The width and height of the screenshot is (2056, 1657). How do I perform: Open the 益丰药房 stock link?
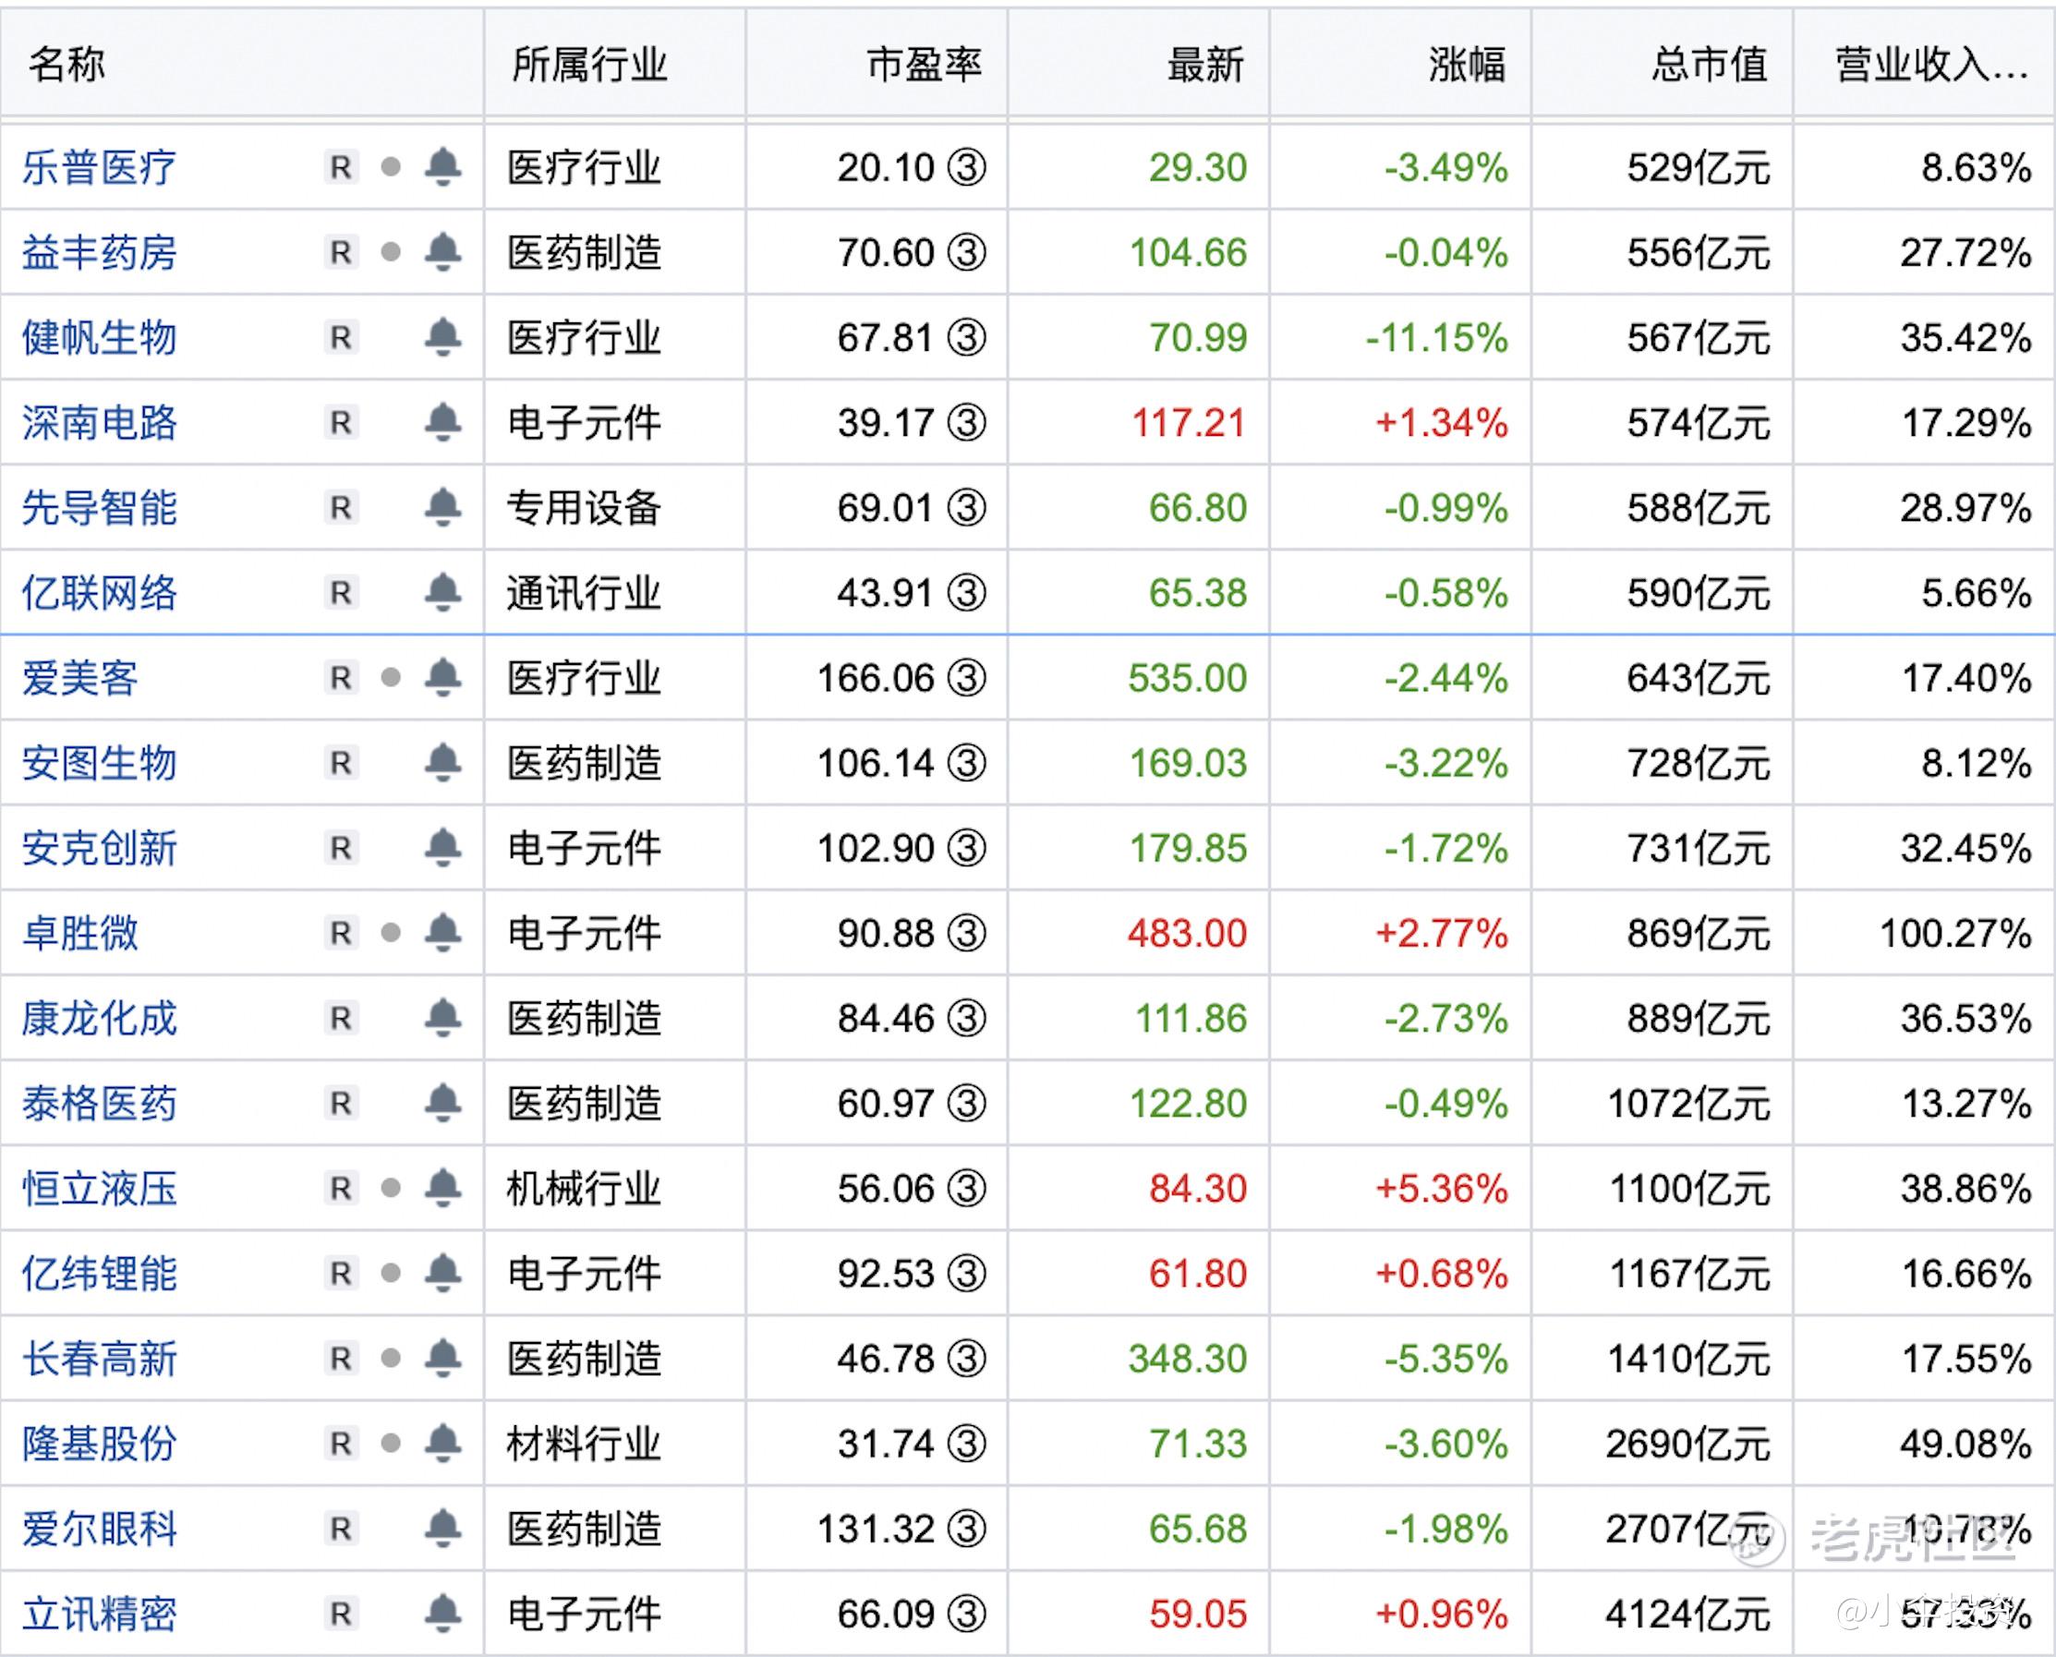(99, 253)
